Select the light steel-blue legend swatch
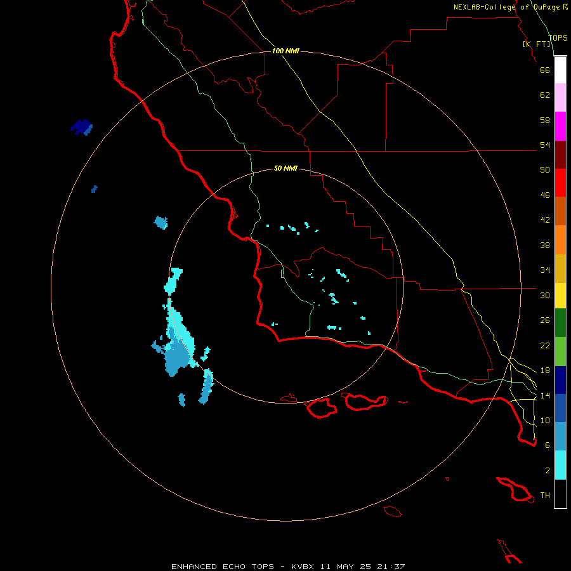The height and width of the screenshot is (571, 571). (x=560, y=436)
